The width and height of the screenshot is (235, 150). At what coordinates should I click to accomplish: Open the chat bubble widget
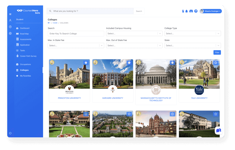pyautogui.click(x=218, y=130)
